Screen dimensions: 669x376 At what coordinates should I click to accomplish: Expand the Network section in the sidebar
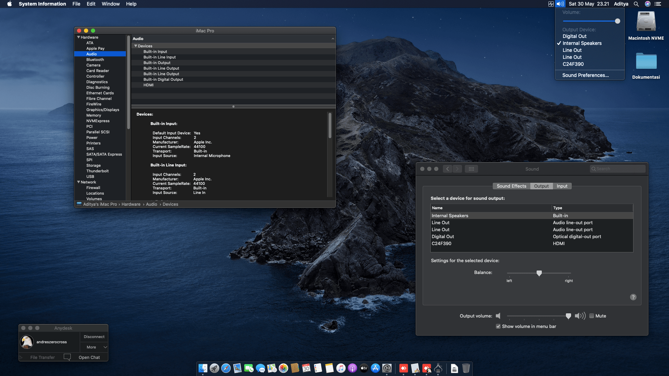(x=79, y=182)
